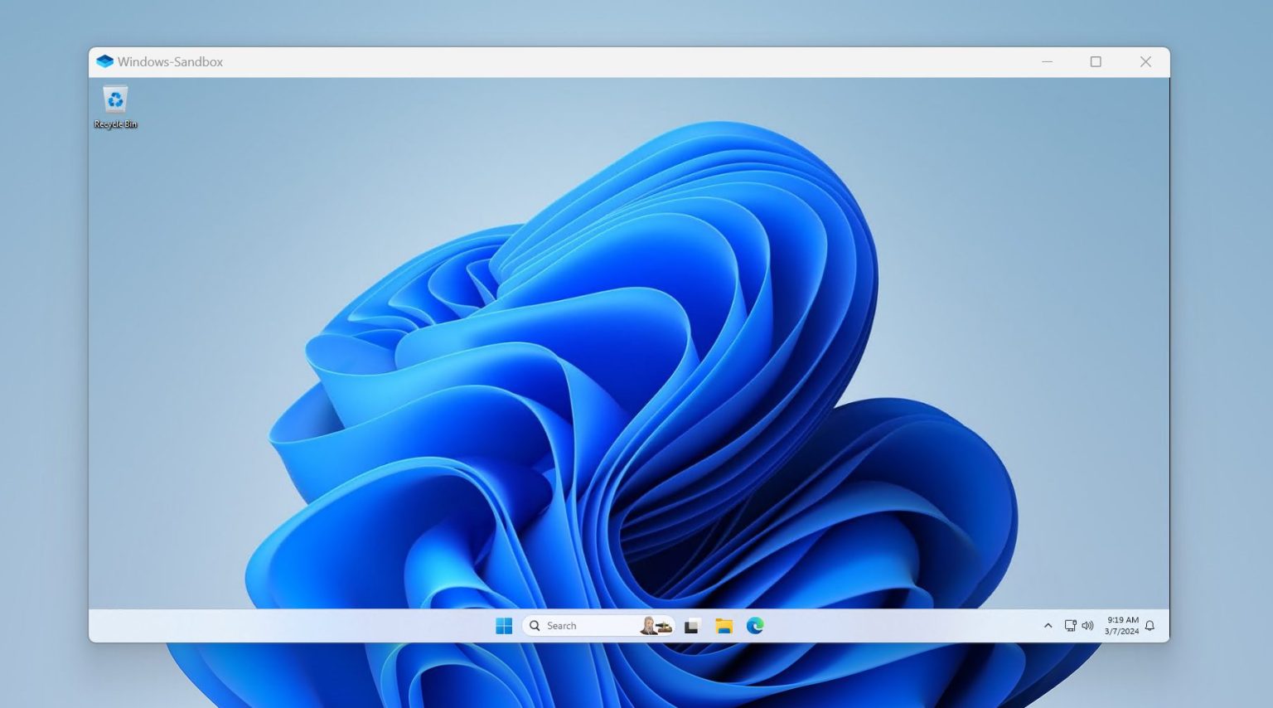Open the volume settings from the system tray
Screen dimensions: 1273x708
coord(1087,626)
